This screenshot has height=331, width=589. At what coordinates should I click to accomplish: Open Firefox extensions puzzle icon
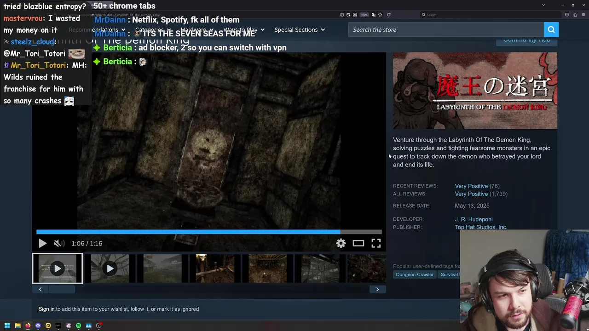[x=575, y=15]
